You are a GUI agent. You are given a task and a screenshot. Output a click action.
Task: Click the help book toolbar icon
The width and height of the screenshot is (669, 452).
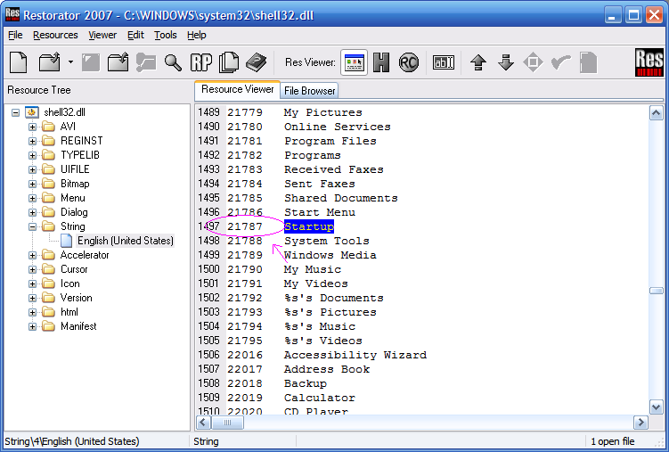(256, 62)
